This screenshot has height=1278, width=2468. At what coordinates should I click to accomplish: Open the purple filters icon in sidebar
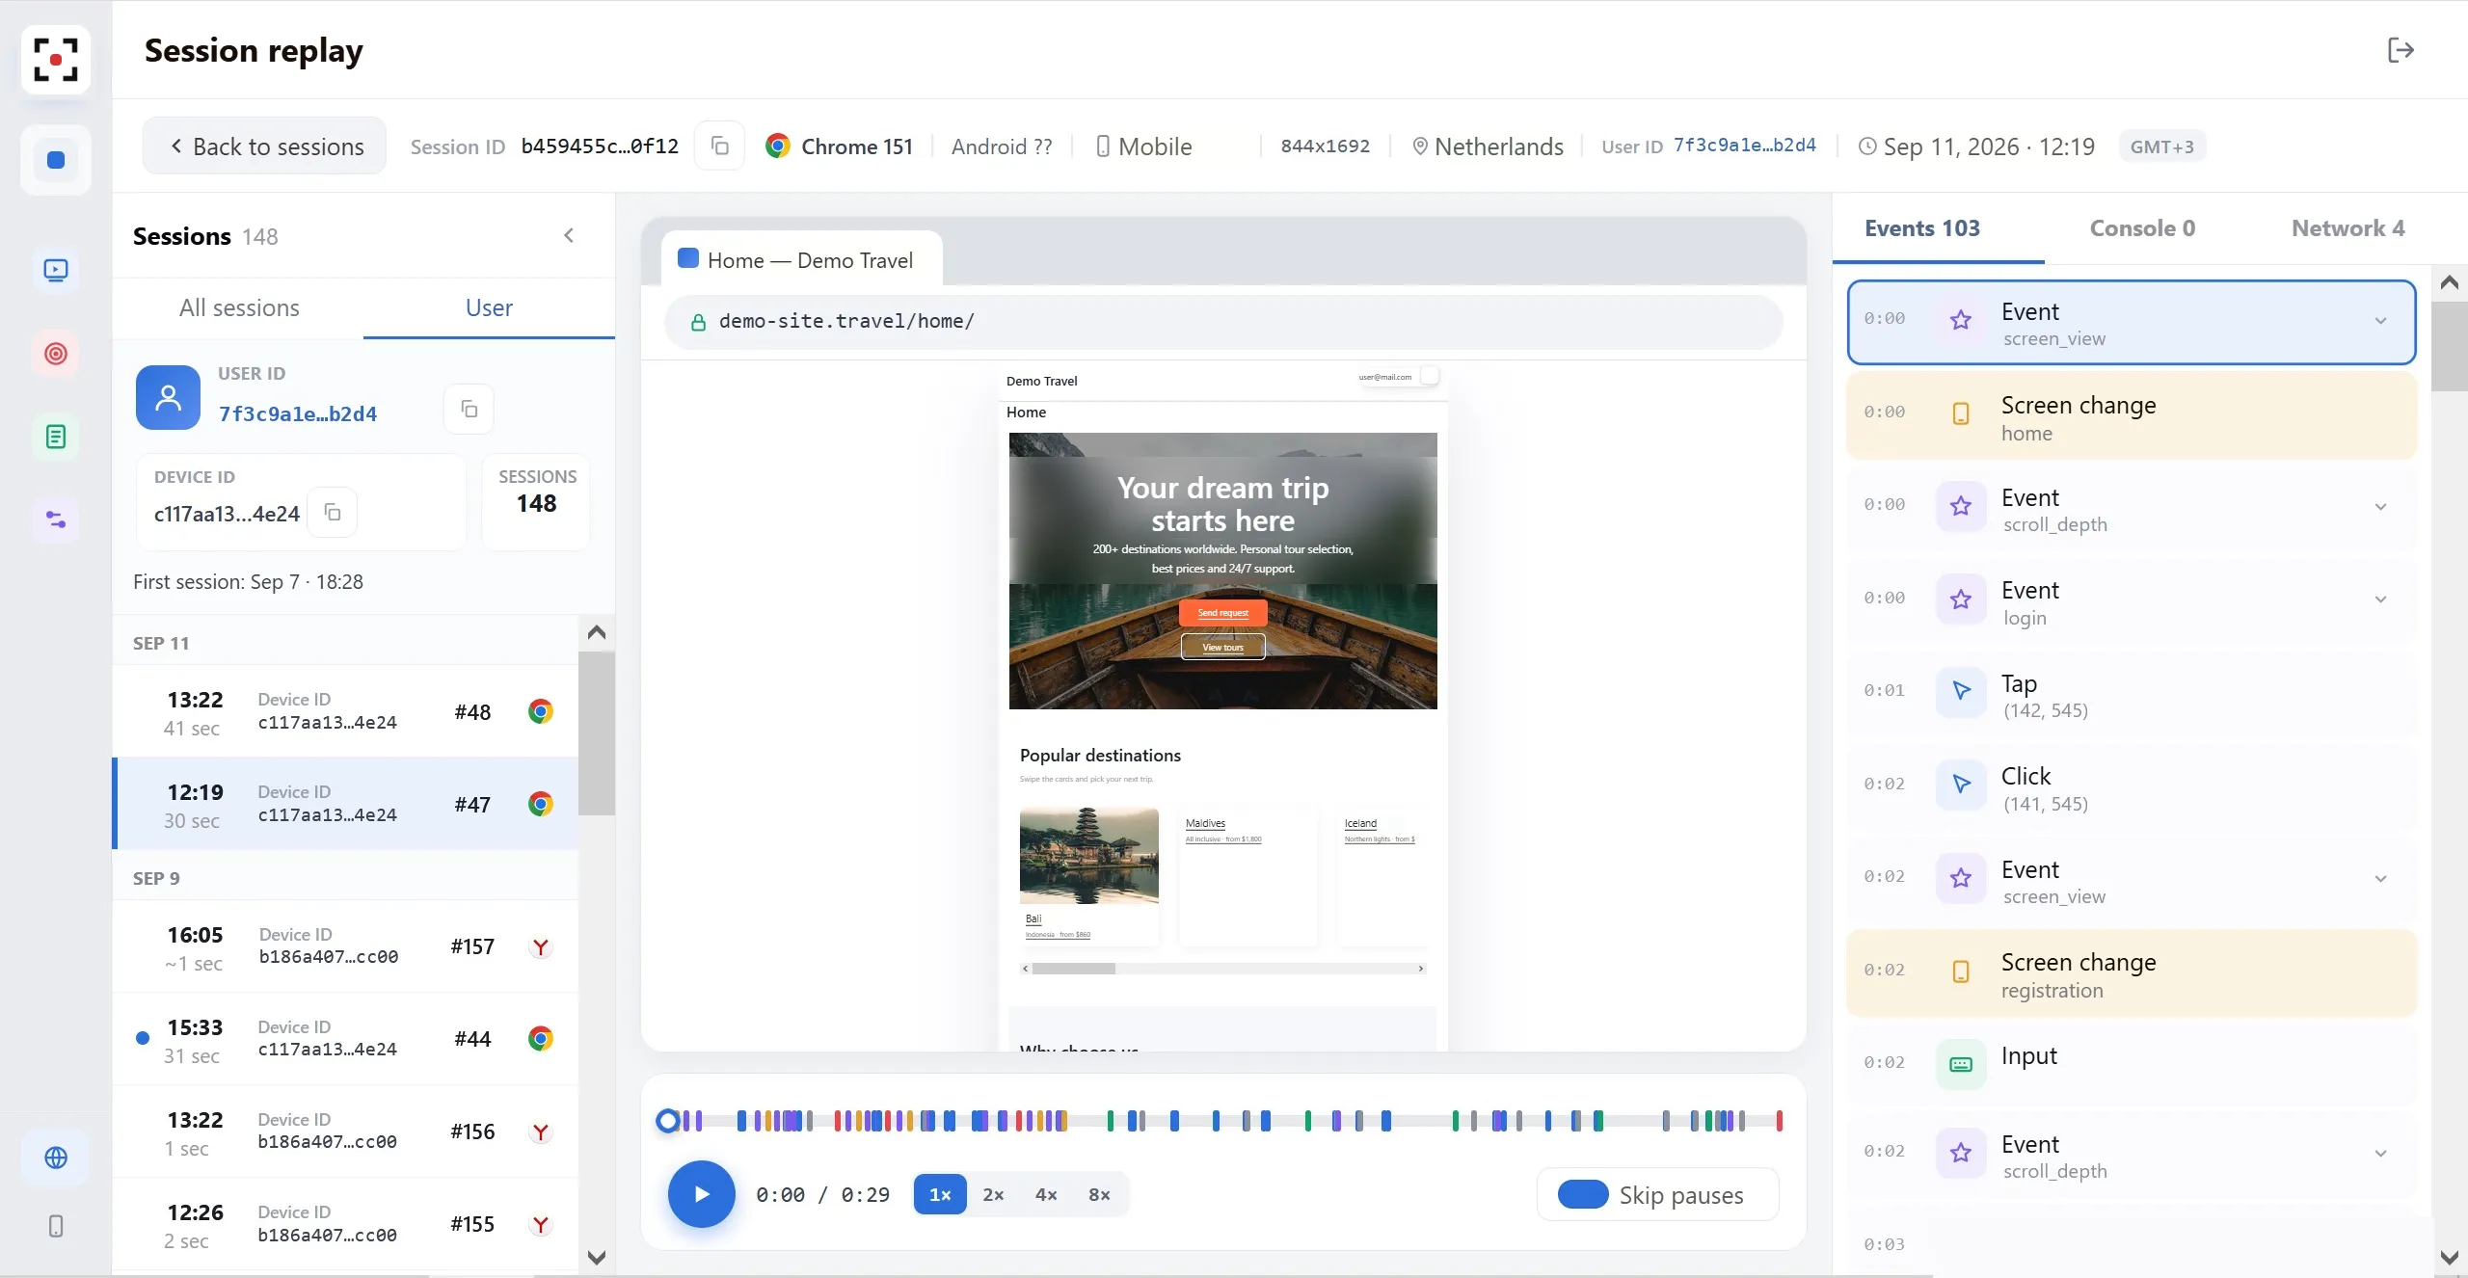point(56,520)
